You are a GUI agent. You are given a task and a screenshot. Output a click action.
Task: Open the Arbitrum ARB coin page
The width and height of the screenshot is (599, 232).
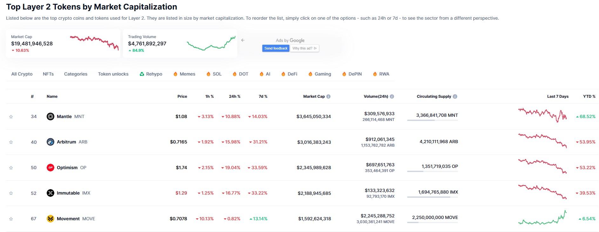(72, 142)
